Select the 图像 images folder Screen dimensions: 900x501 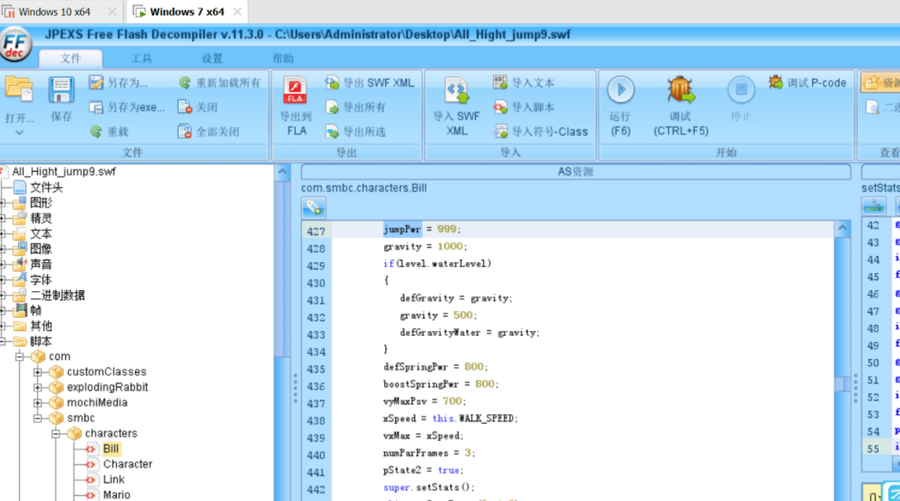point(40,249)
